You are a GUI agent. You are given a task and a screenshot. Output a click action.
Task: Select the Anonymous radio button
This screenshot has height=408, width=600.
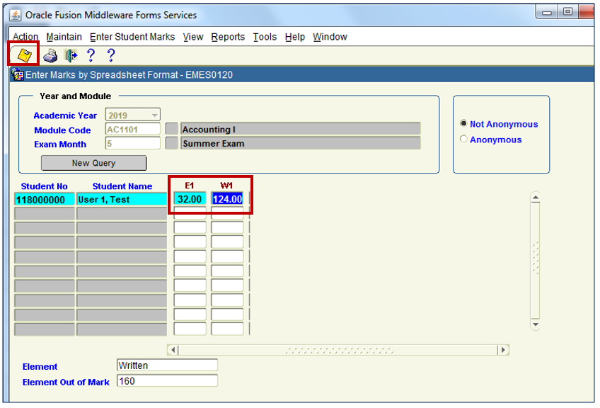click(x=464, y=140)
